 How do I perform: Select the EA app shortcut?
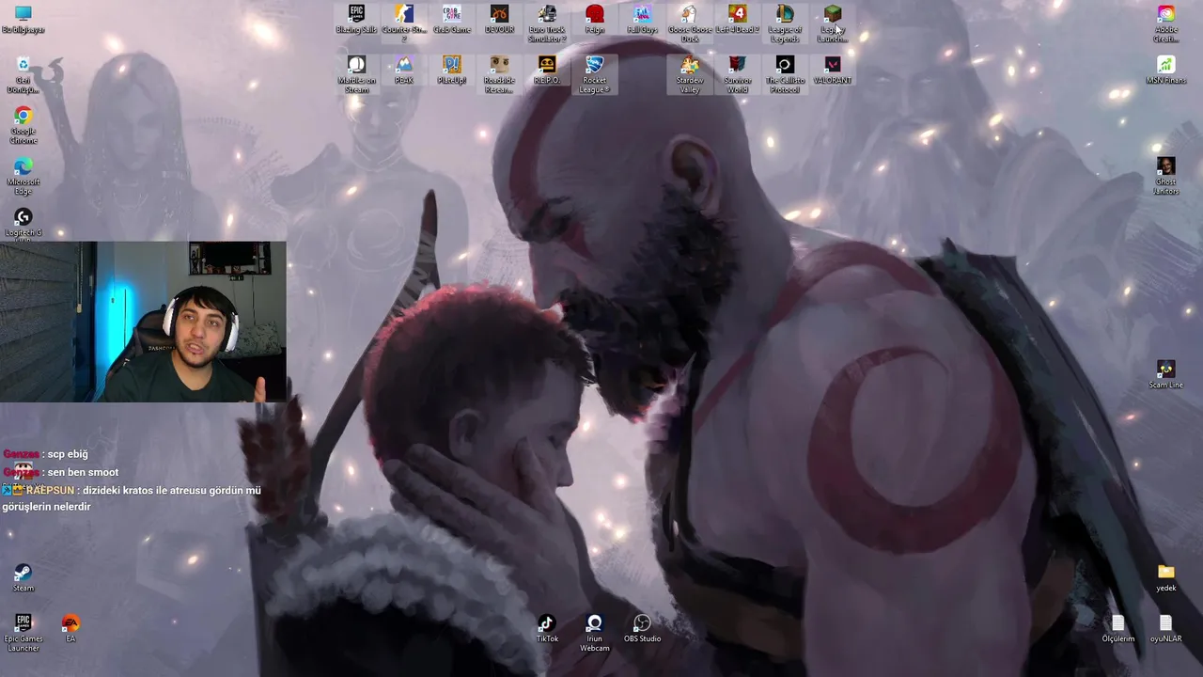tap(70, 628)
